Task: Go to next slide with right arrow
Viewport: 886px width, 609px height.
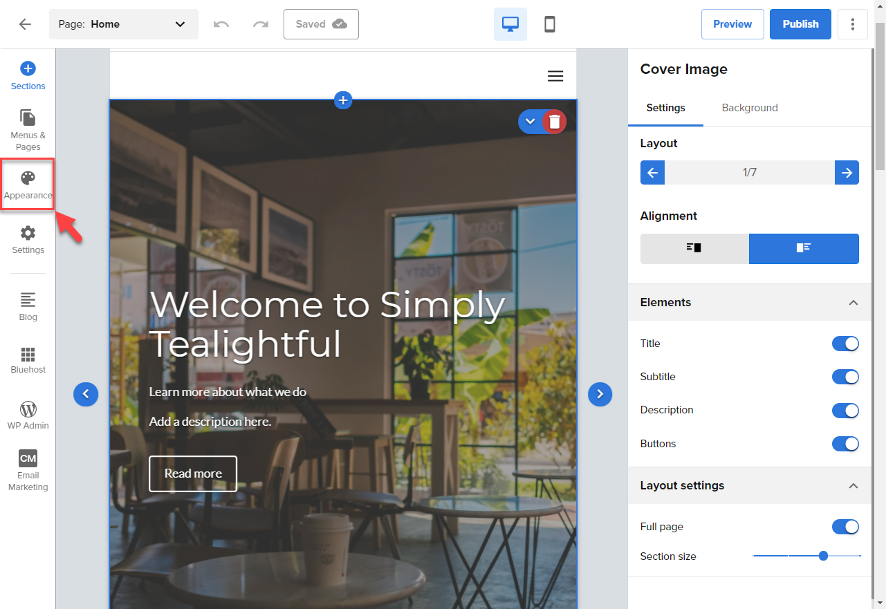Action: click(600, 394)
